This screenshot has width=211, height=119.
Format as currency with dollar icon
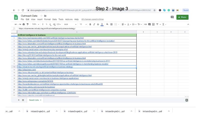43,24
